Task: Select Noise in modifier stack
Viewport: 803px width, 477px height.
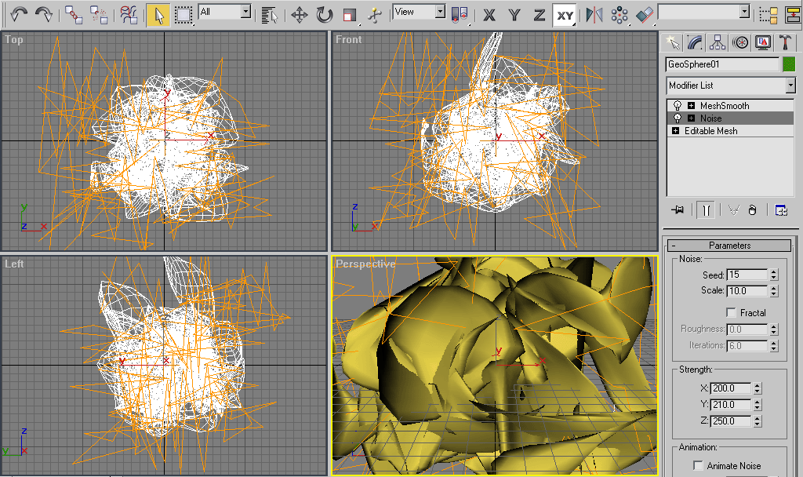Action: click(x=710, y=118)
